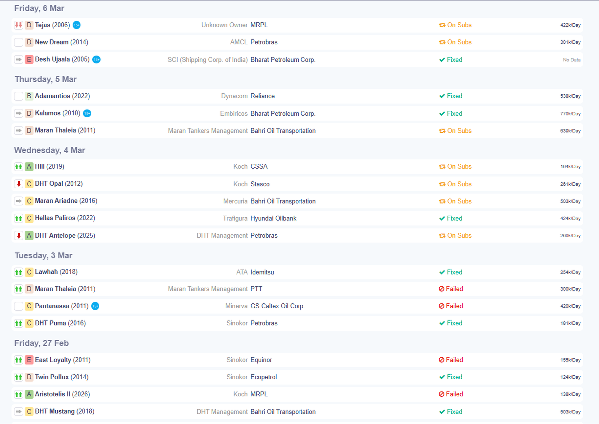Click charterer Stasco in DHT Opal row
The image size is (599, 424).
pyautogui.click(x=260, y=184)
